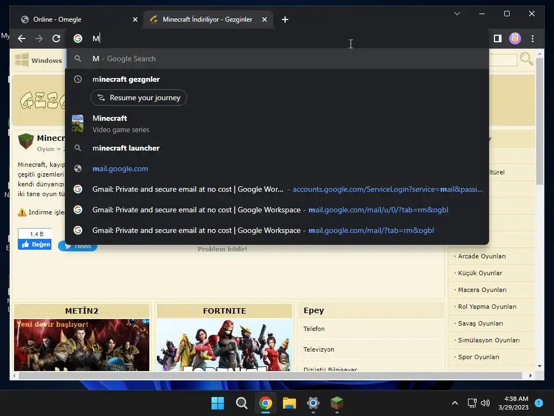
Task: Open the Chrome three-dot menu
Action: click(532, 38)
